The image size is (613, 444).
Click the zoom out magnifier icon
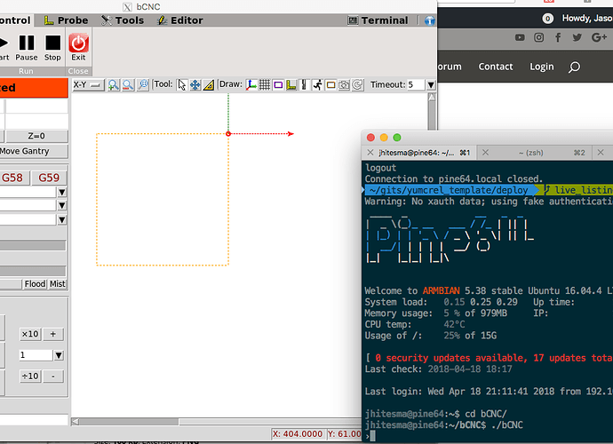pos(128,85)
